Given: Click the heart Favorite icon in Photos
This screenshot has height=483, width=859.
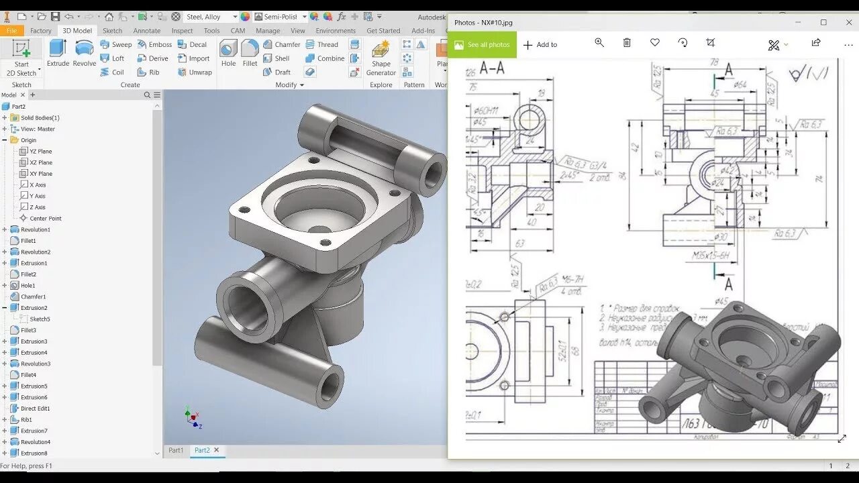Looking at the screenshot, I should point(655,43).
